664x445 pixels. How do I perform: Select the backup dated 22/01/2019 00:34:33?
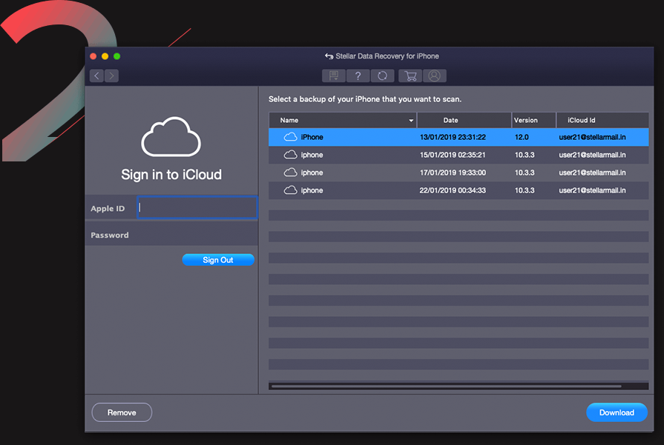(x=453, y=190)
